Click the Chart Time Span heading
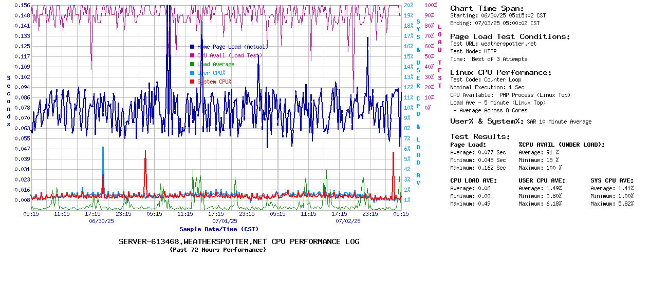The width and height of the screenshot is (668, 282). point(487,8)
